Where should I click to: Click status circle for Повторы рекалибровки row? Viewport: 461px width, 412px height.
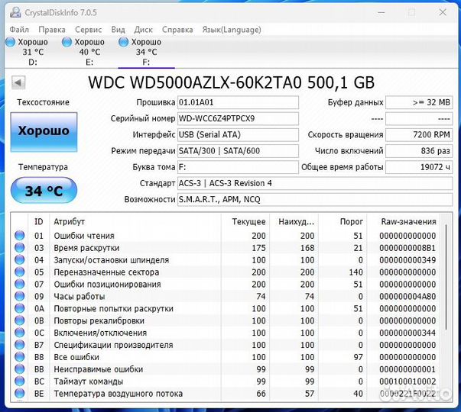click(20, 320)
